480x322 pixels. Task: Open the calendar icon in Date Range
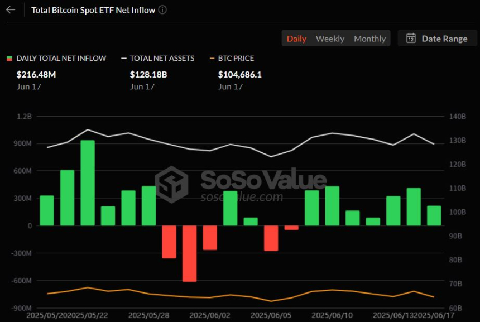coord(411,39)
